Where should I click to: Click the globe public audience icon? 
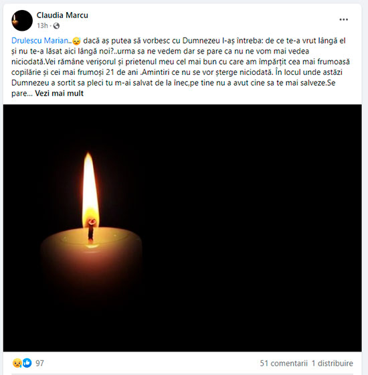56,25
